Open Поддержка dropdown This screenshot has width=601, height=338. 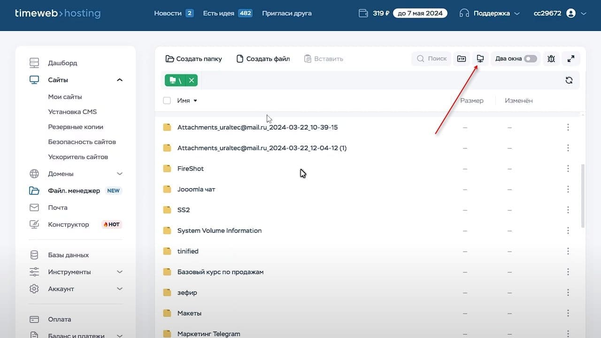490,13
